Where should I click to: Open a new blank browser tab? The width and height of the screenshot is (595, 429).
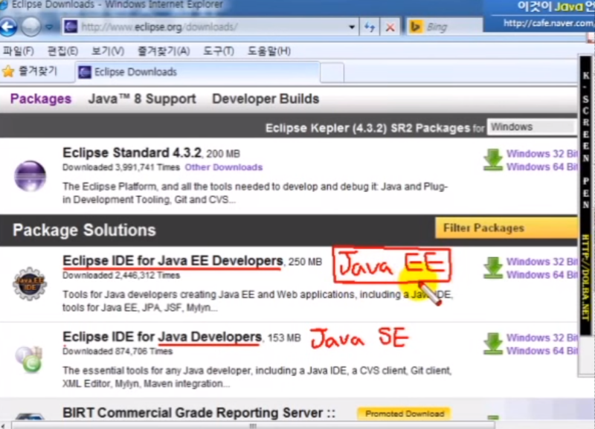click(x=332, y=72)
